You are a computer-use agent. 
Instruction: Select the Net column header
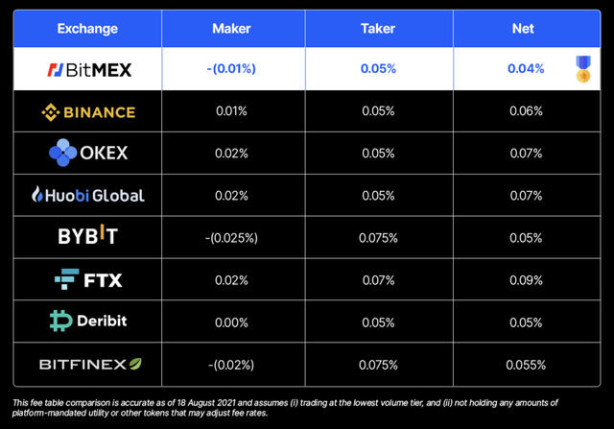[523, 29]
